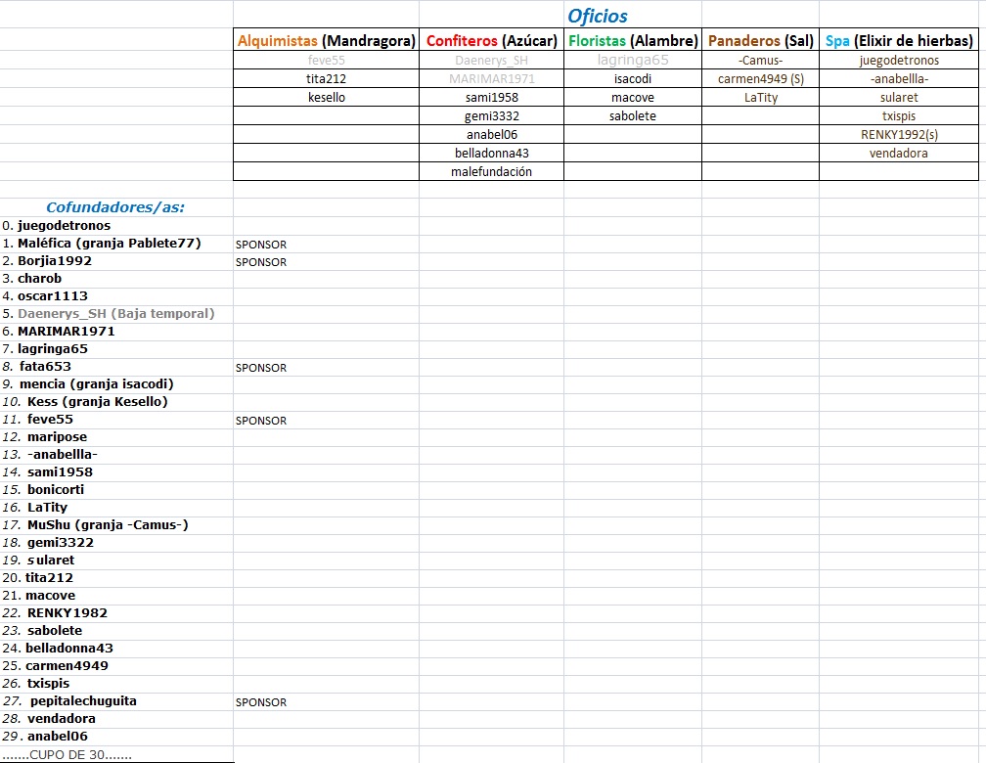Click the SPONSOR cell next to pepitalechuguita
This screenshot has width=986, height=763.
(x=261, y=702)
